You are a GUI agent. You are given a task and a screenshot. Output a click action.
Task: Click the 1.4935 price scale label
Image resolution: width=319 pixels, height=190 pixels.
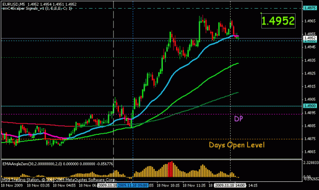pos(310,60)
